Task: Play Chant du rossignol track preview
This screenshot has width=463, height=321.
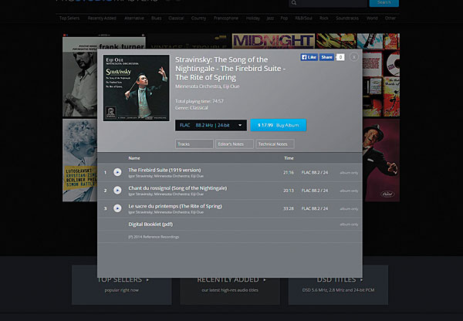Action: [x=117, y=190]
